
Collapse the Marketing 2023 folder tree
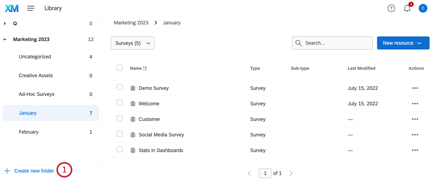pos(5,40)
